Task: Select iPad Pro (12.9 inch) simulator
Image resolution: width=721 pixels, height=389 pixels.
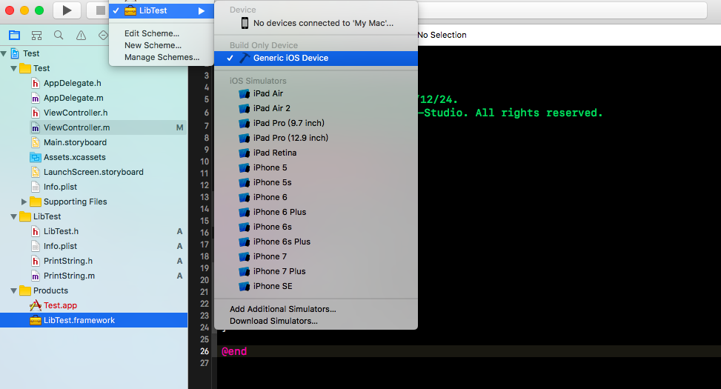Action: [x=316, y=138]
